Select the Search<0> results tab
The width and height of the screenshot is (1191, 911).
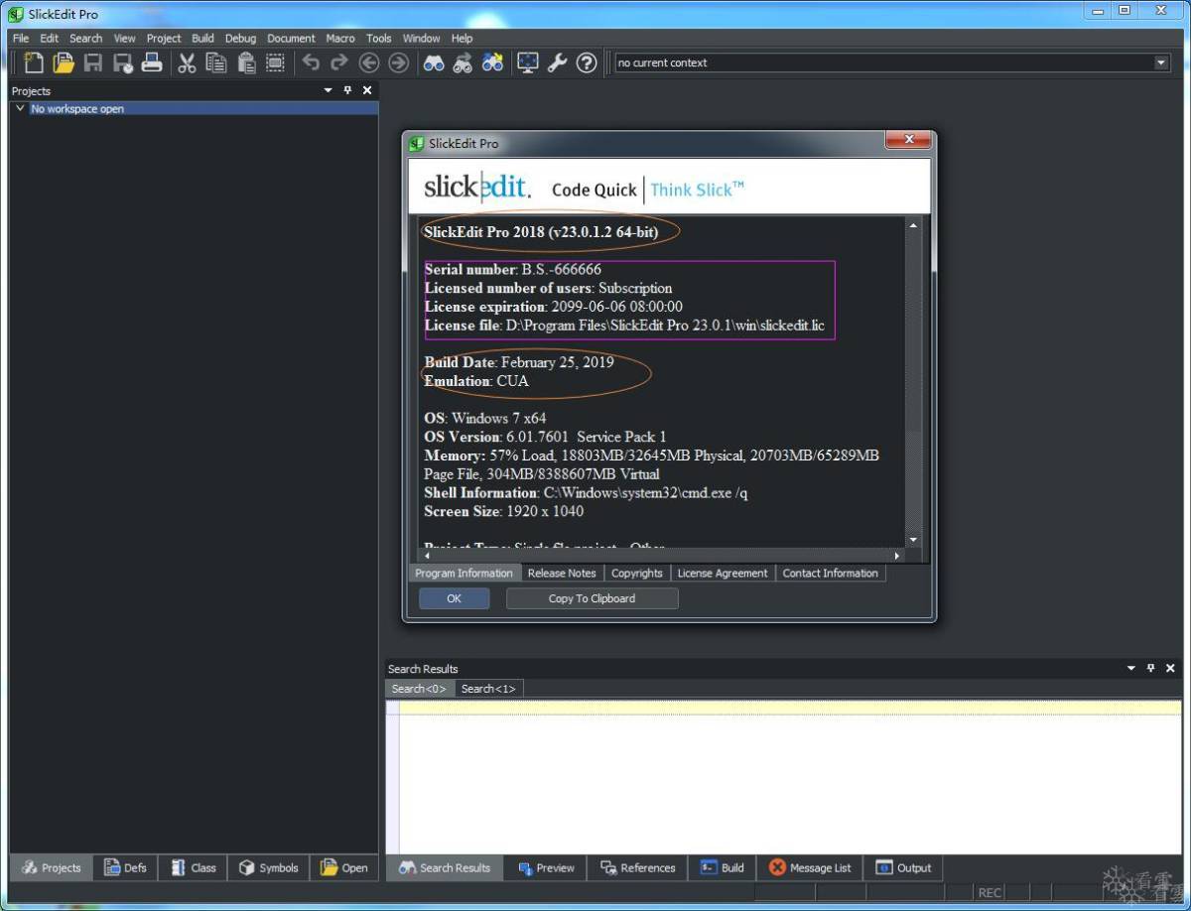[420, 688]
